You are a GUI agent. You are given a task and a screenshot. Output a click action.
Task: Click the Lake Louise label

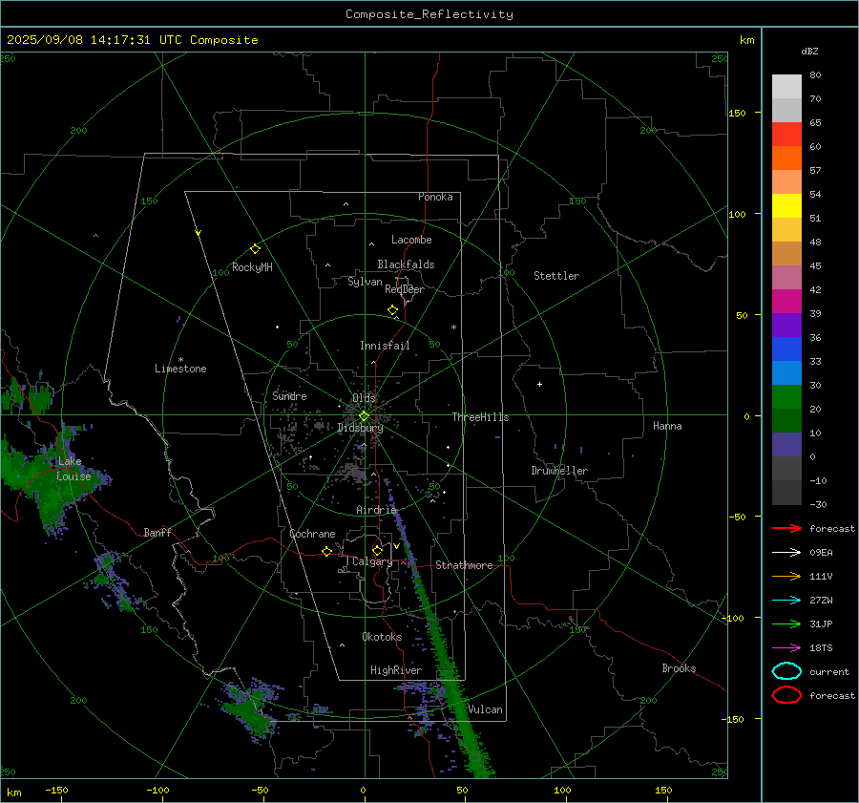click(x=73, y=469)
